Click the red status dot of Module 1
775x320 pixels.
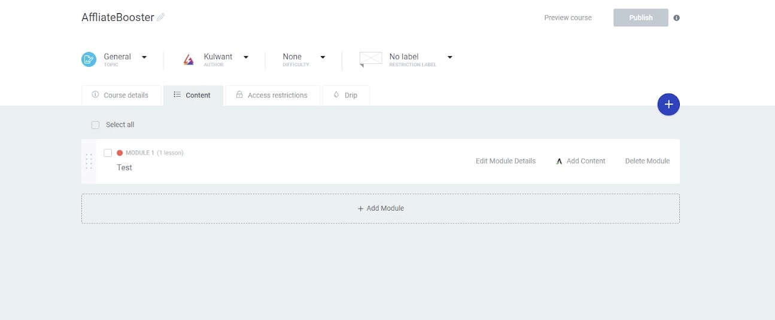pos(120,153)
